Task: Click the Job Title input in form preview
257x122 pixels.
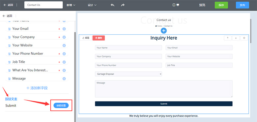Action: tap(199, 65)
